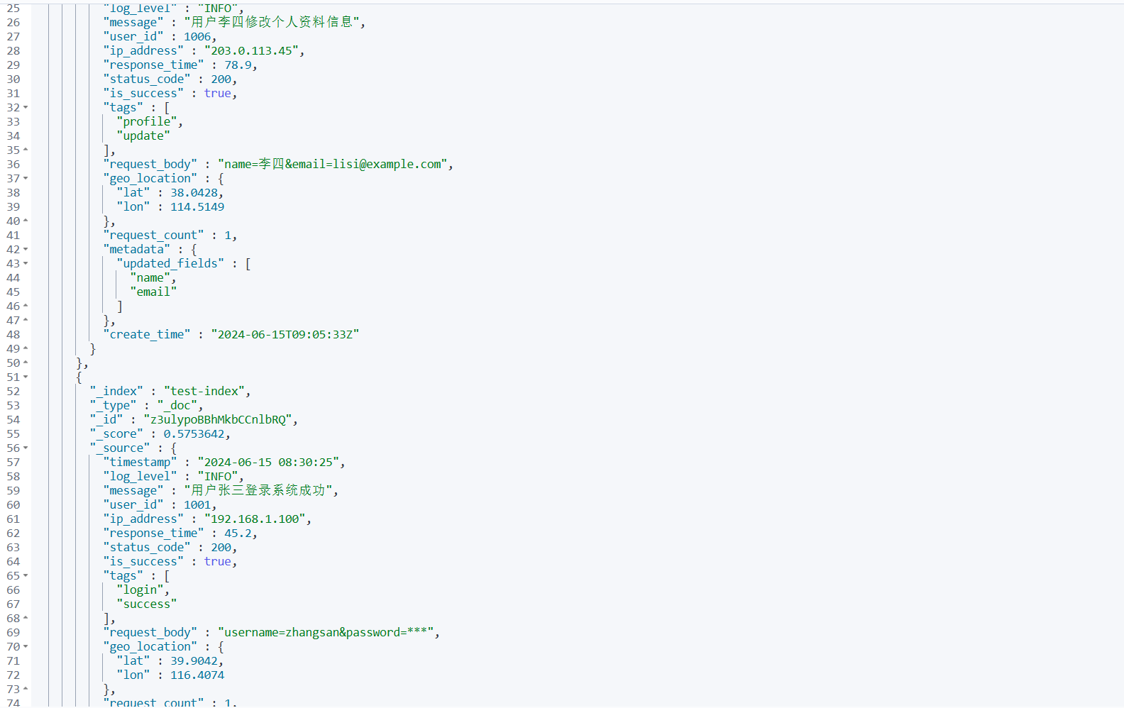Click the "_source" key on line 56

click(120, 448)
